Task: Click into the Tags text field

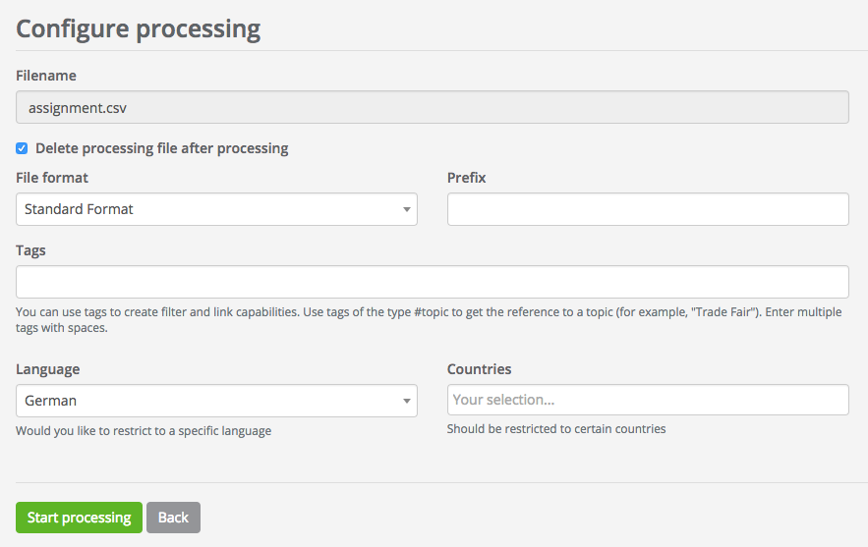Action: point(432,282)
